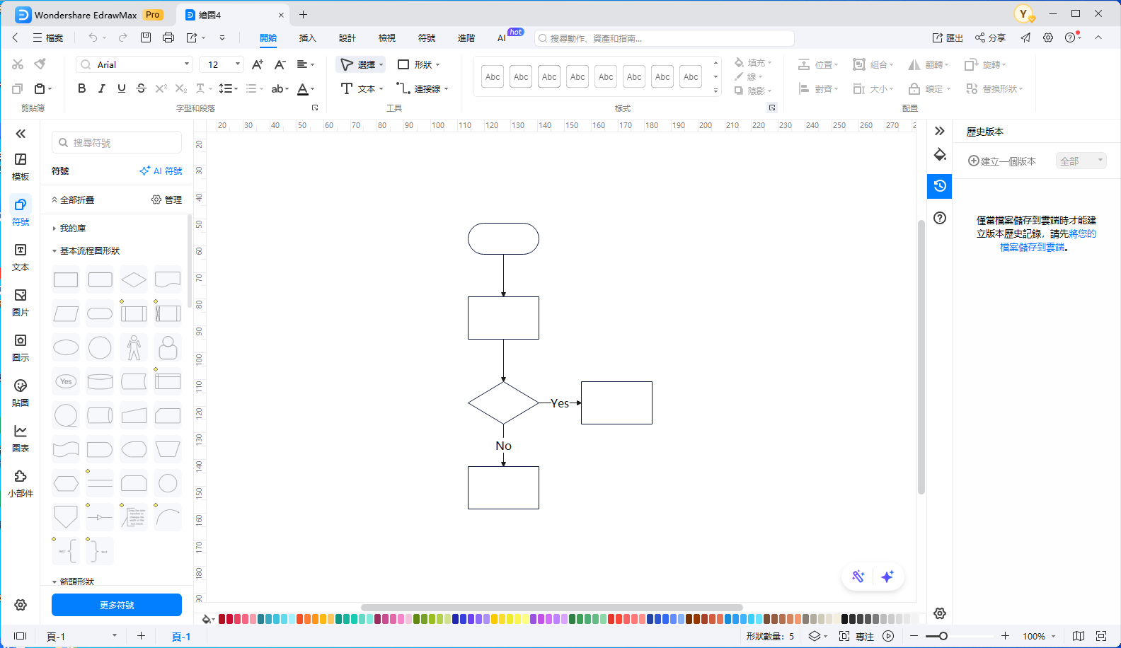Open the History version panel icon
Image resolution: width=1121 pixels, height=648 pixels.
940,186
